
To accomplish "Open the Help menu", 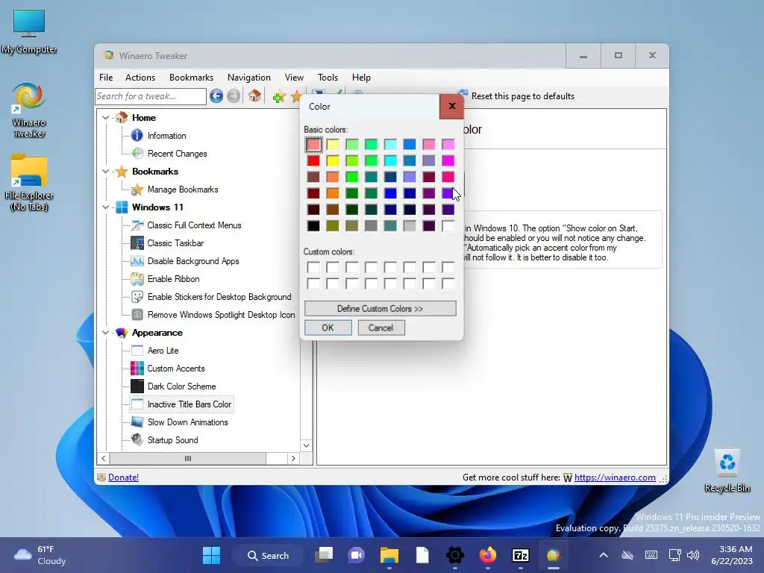I will tap(361, 78).
